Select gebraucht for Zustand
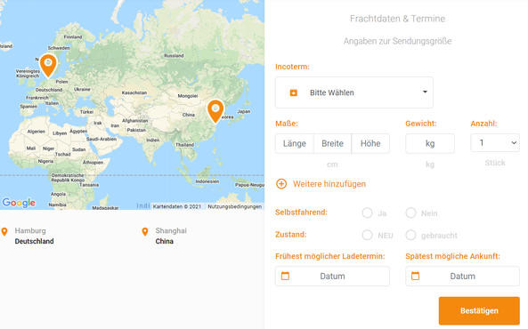528x329 pixels. click(410, 235)
